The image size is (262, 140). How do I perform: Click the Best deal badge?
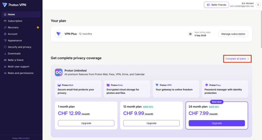[217, 102]
